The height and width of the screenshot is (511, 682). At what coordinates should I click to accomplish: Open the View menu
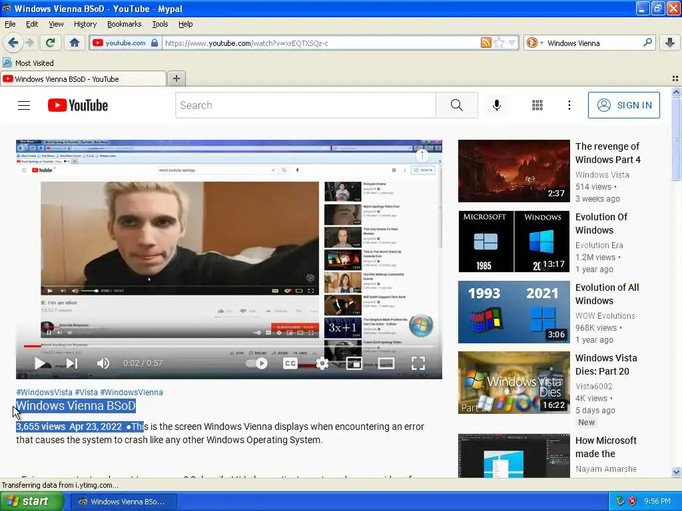pyautogui.click(x=56, y=24)
